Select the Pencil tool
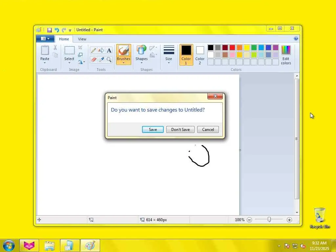The width and height of the screenshot is (336, 252). (94, 50)
